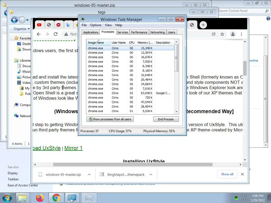Switch to the Performance tab
The image size is (271, 203).
(x=139, y=32)
